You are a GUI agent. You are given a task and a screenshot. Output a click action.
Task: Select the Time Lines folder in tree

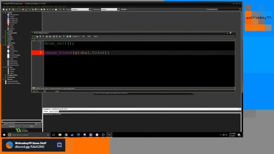click(11, 43)
